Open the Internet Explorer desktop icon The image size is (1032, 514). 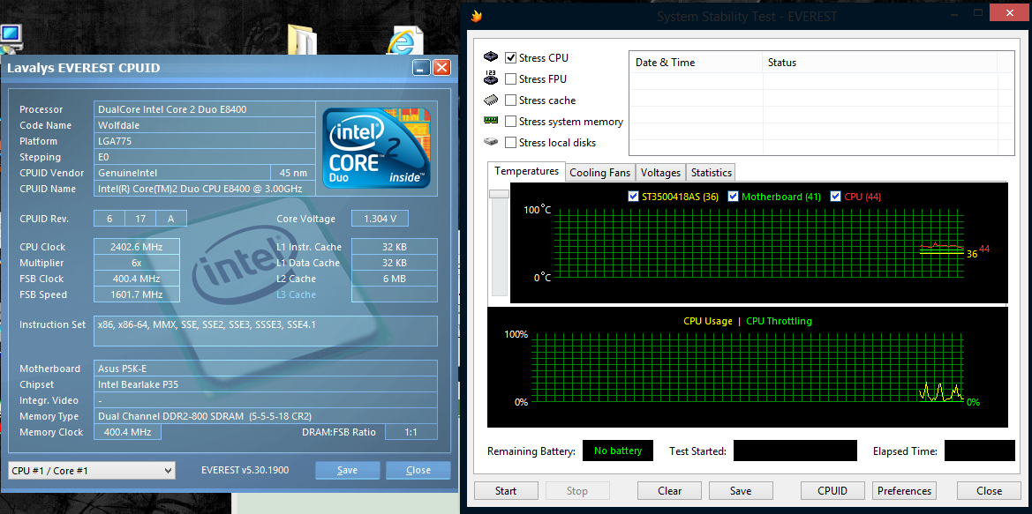[404, 40]
